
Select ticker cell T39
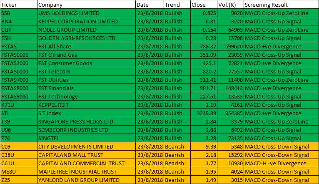click(x=19, y=122)
